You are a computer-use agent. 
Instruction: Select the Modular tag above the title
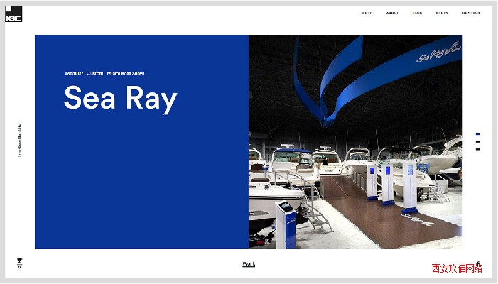click(x=74, y=73)
